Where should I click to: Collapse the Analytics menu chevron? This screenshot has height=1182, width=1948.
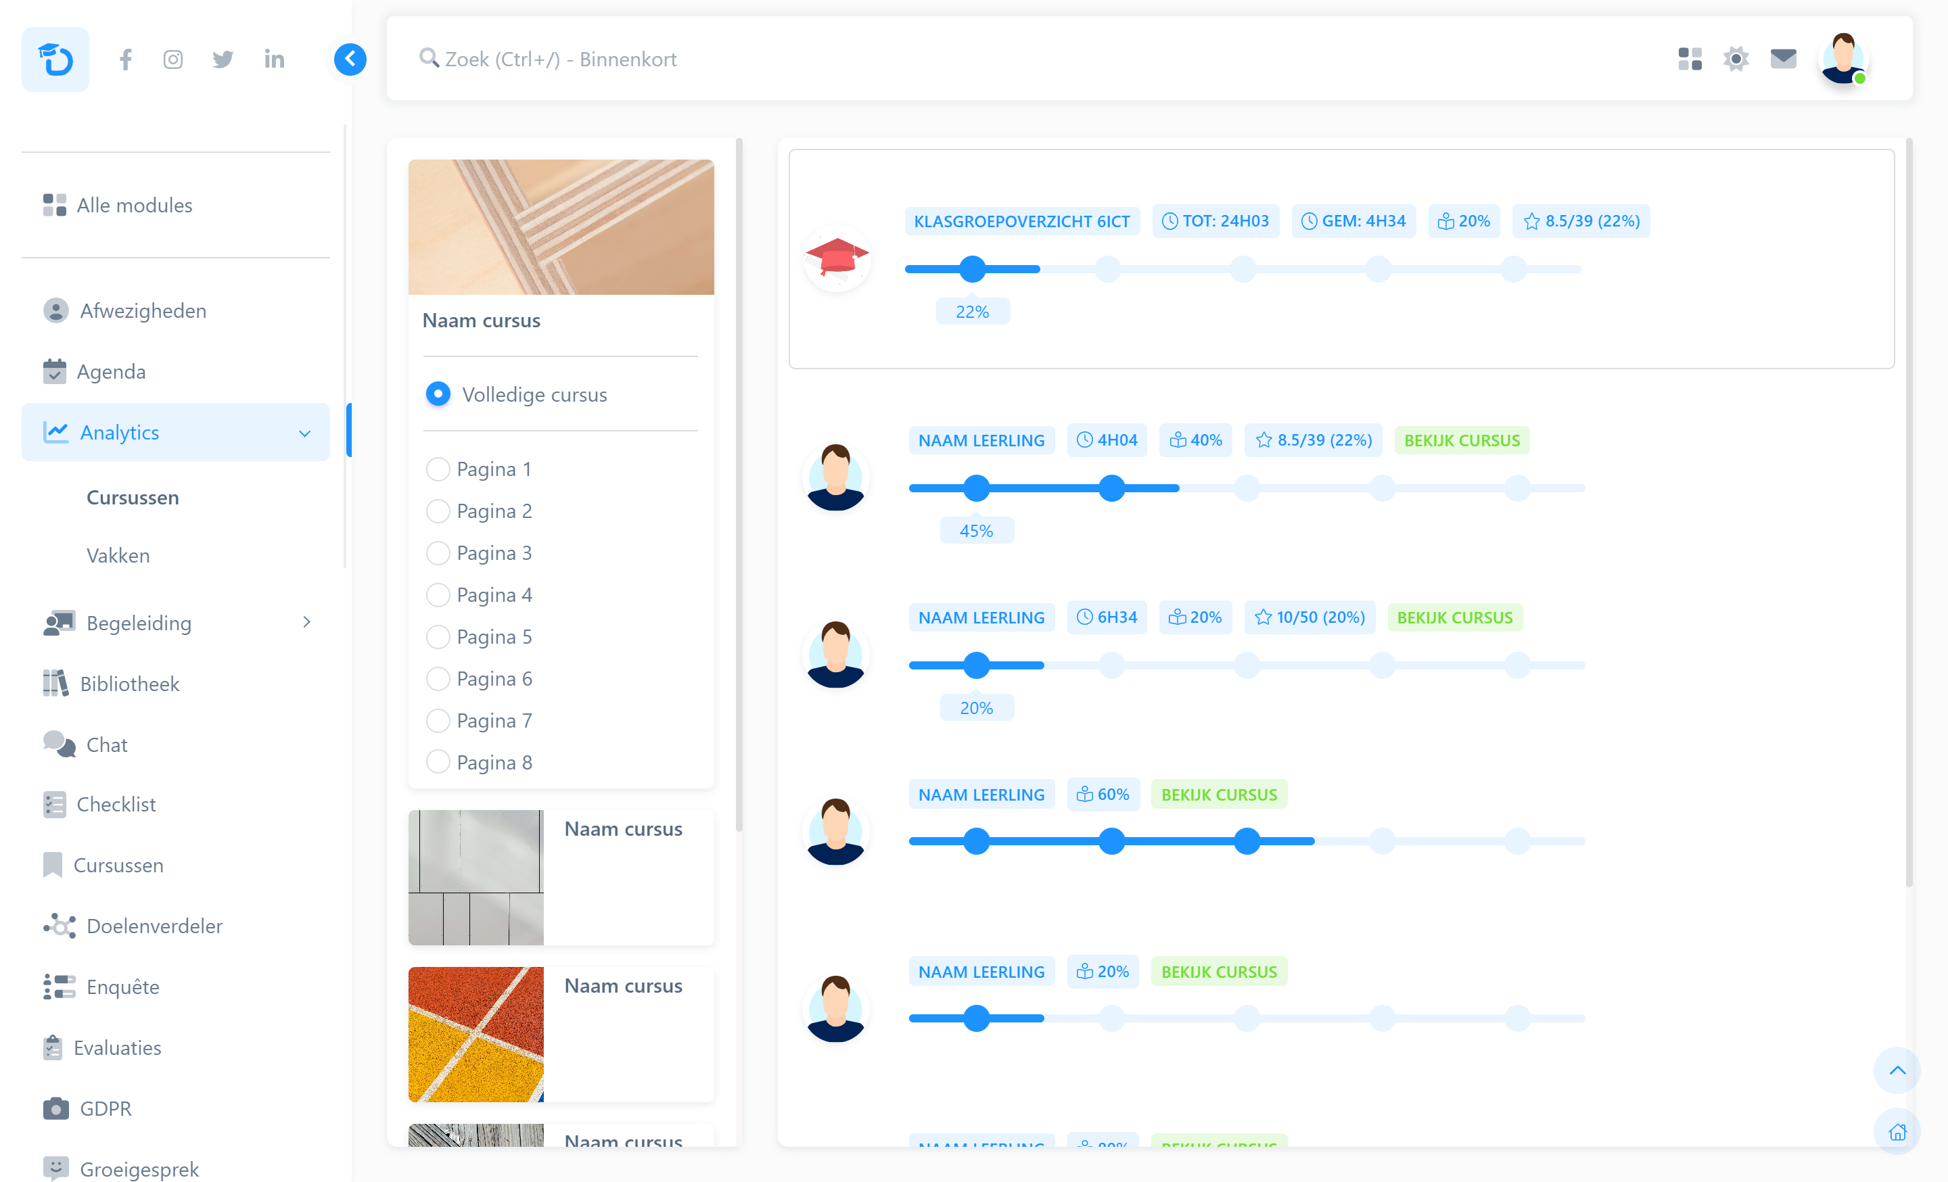pos(305,433)
